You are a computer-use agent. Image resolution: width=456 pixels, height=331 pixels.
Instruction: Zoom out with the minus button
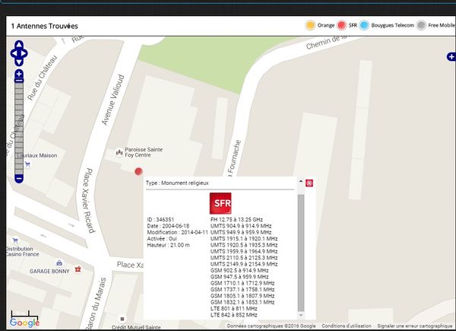(19, 178)
